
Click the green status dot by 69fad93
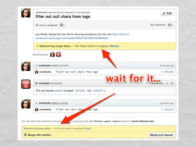coord(162,72)
